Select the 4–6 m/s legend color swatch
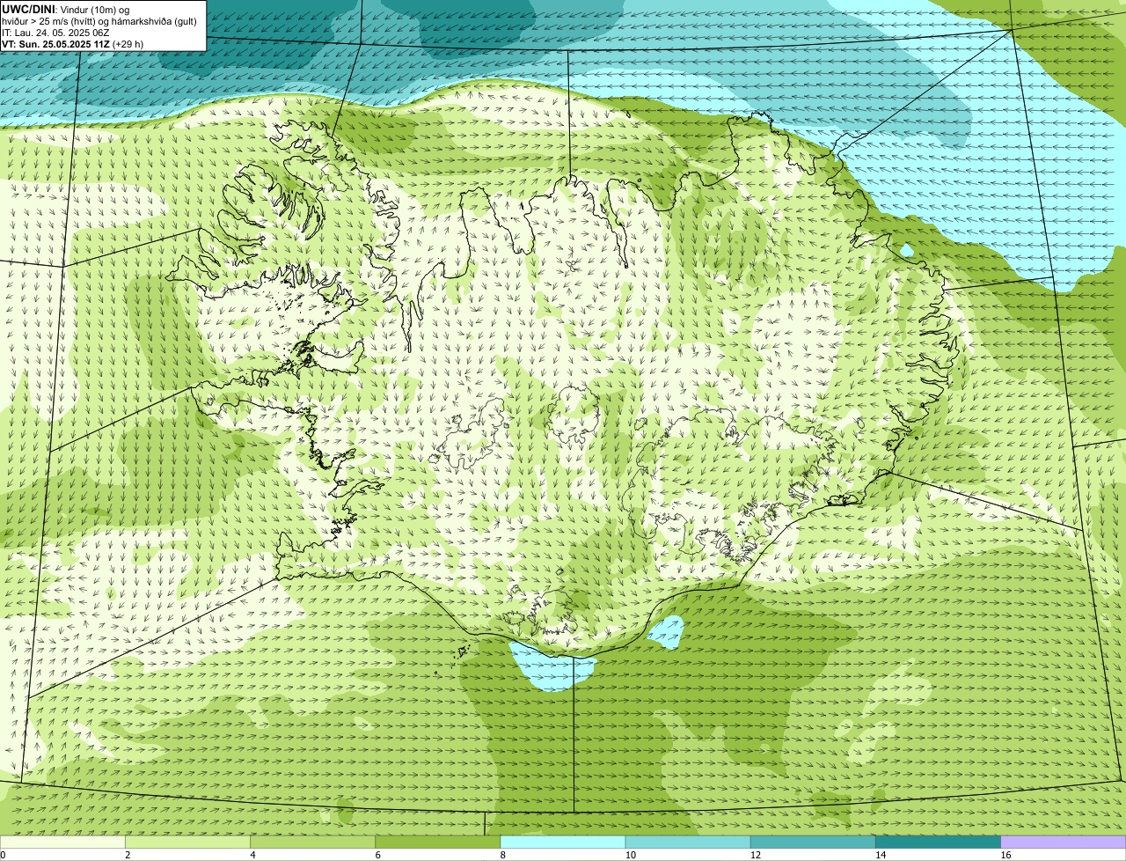Screen dimensions: 1126x861 [312, 842]
